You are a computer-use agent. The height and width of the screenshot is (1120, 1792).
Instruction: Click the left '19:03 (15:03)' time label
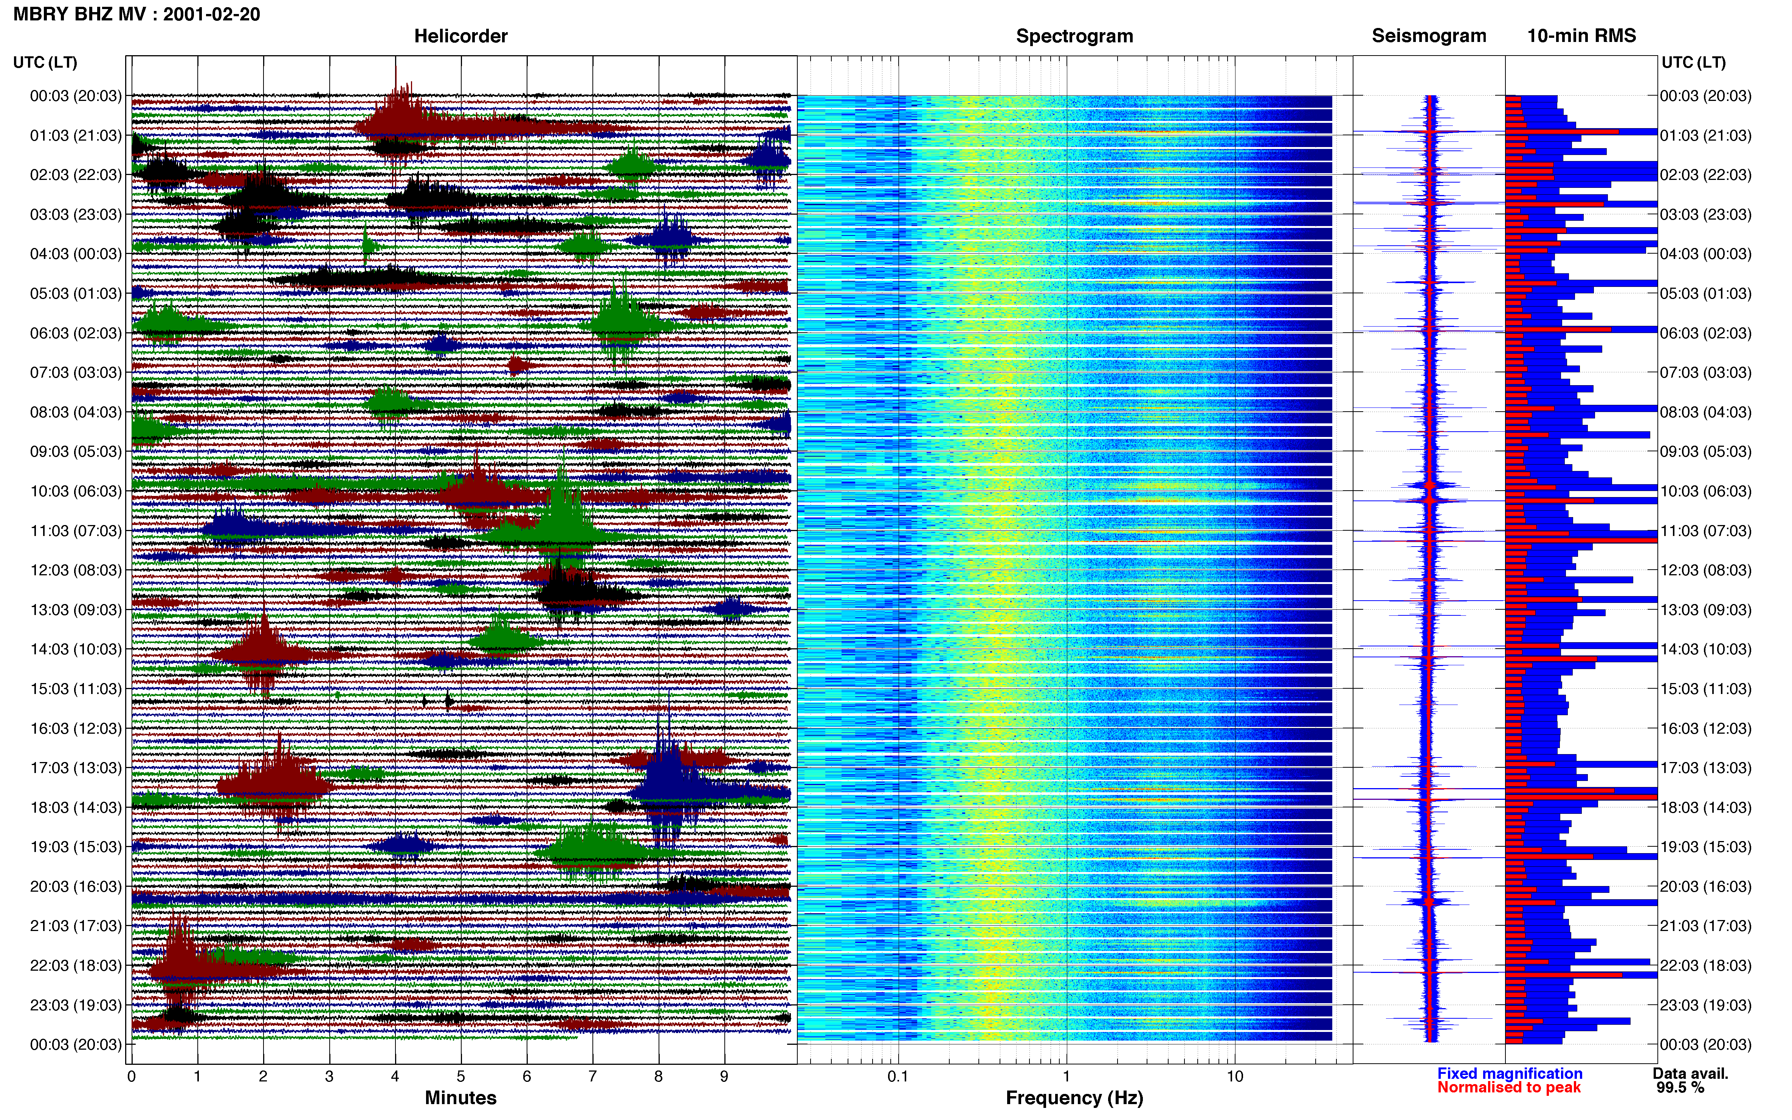(76, 847)
